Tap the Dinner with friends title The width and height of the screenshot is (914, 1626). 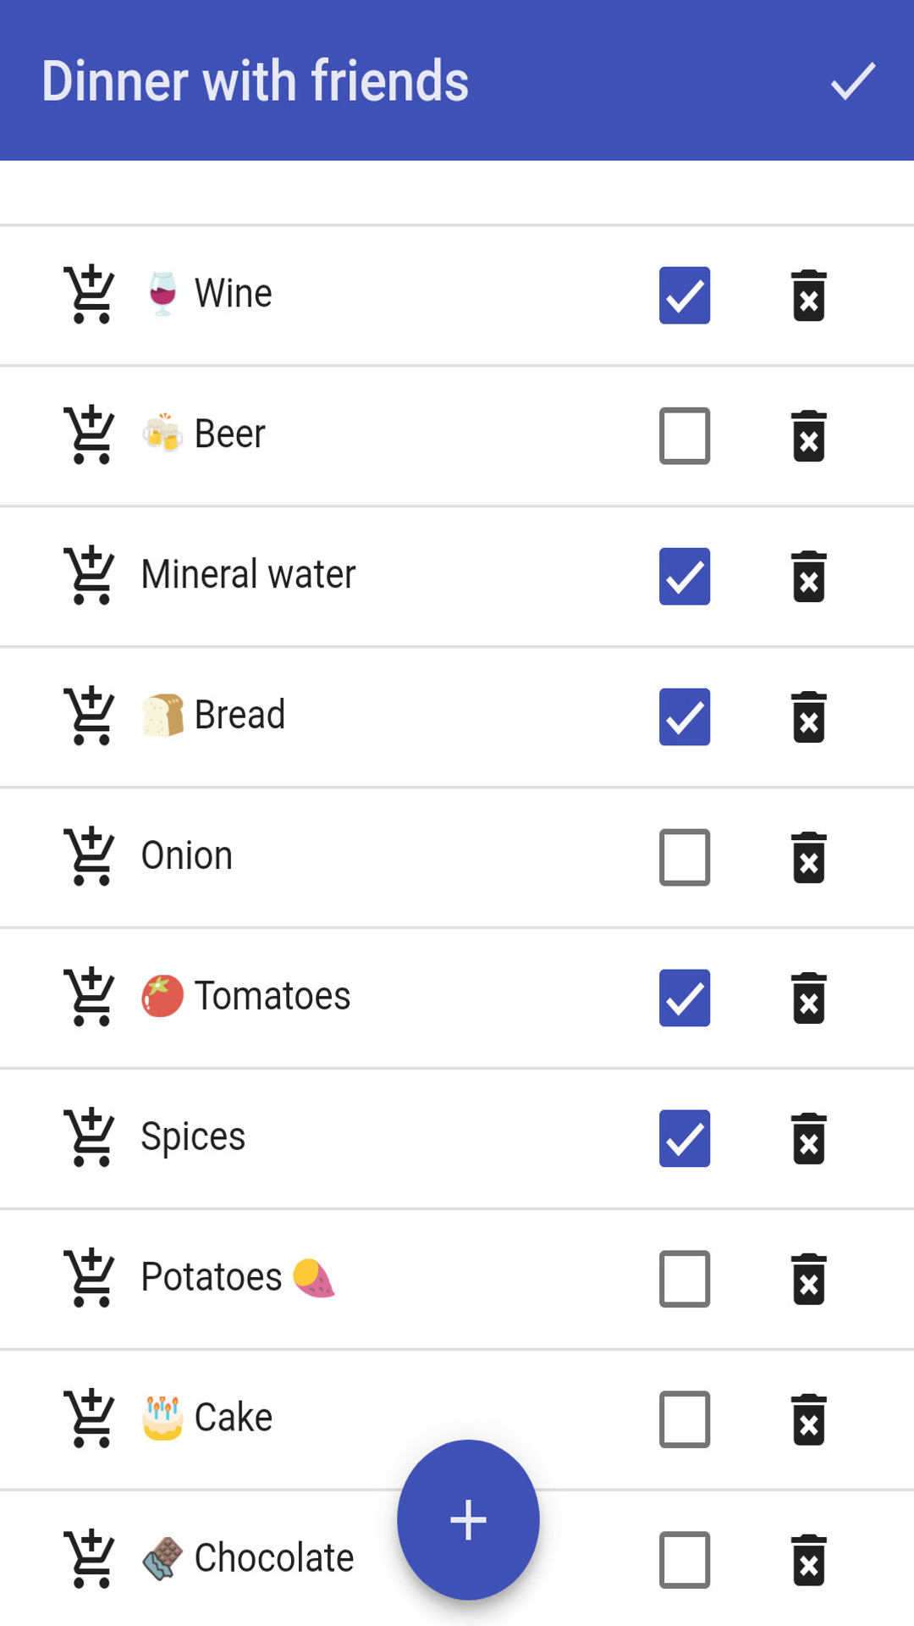[x=255, y=81]
